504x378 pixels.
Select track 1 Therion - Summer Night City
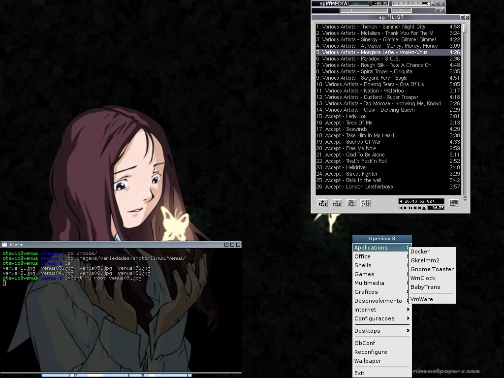point(388,27)
